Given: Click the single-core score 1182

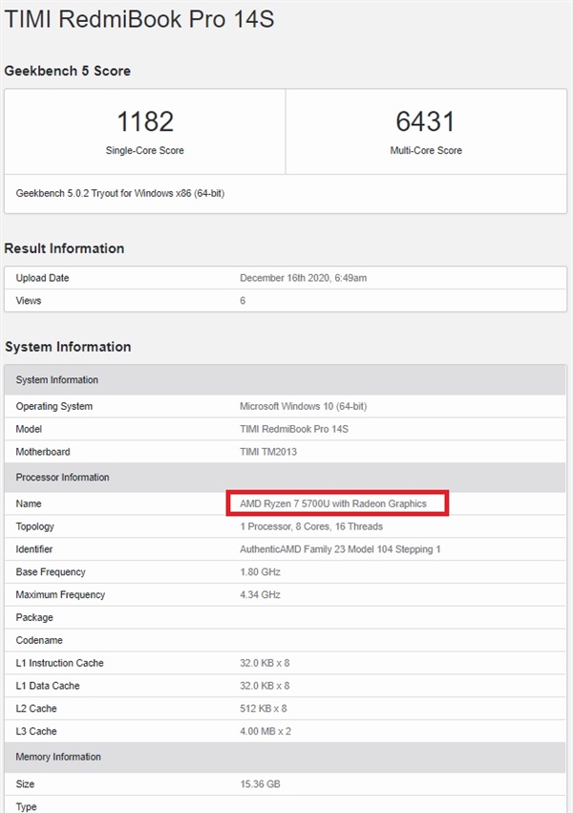Looking at the screenshot, I should point(145,122).
